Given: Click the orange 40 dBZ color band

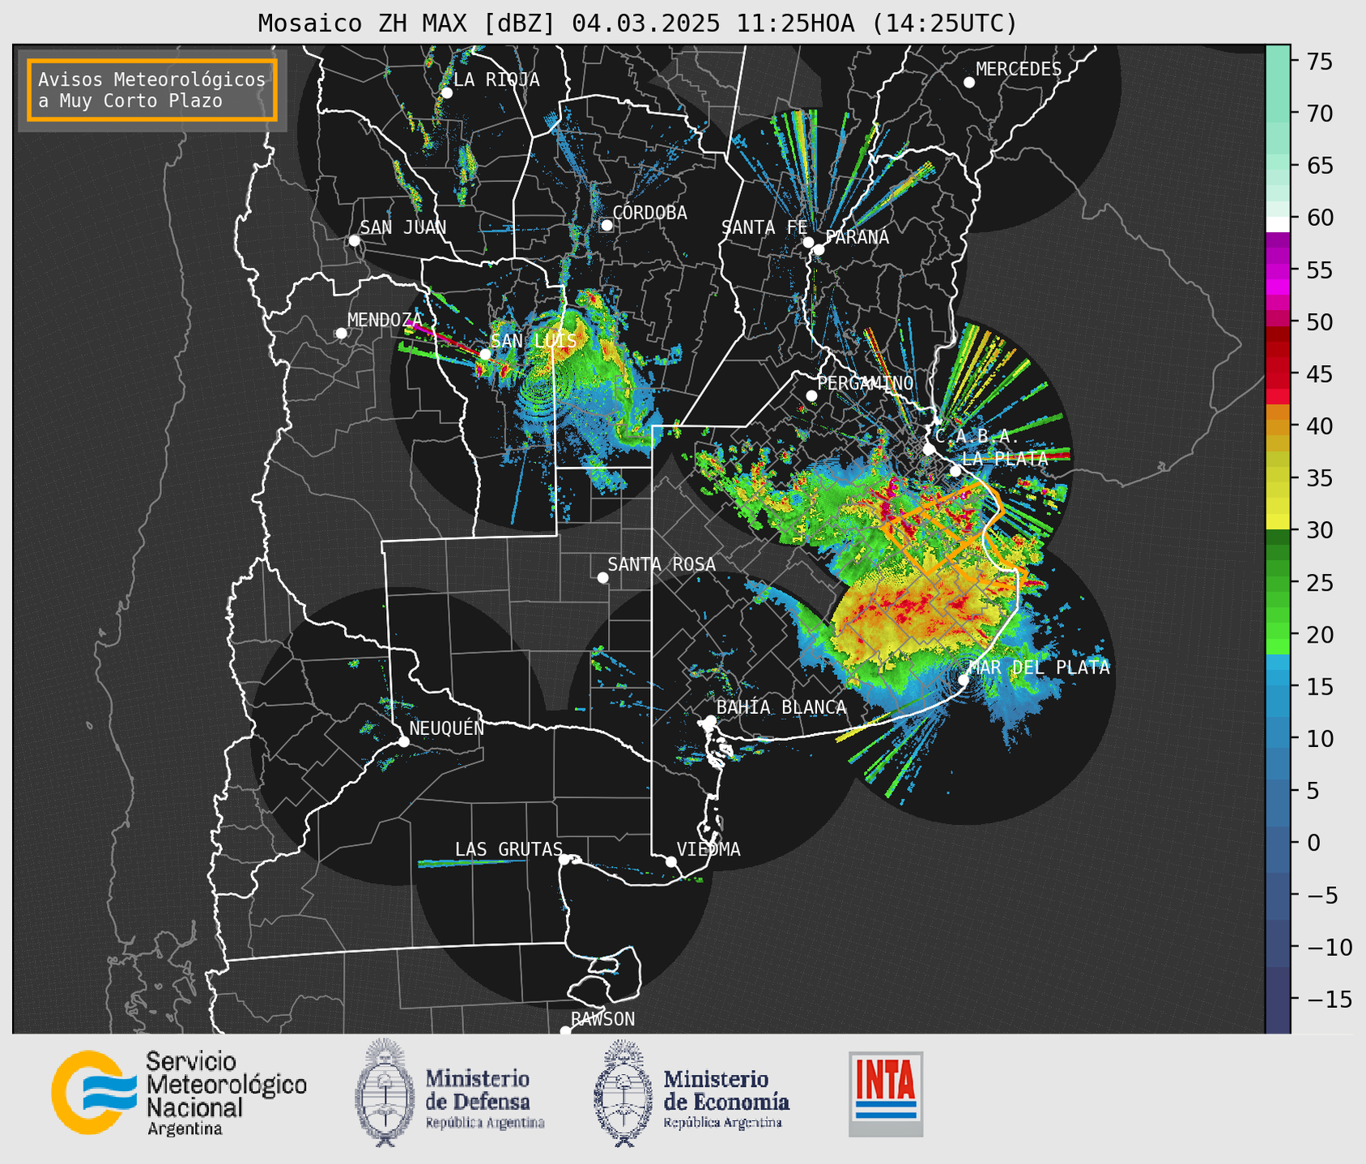Looking at the screenshot, I should 1278,426.
